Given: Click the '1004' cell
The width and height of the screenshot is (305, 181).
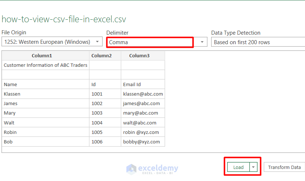Looking at the screenshot, I should tap(105, 123).
